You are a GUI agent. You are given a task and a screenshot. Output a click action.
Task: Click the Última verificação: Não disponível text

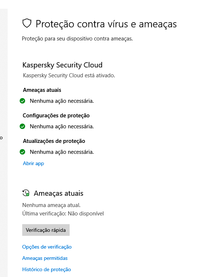(x=63, y=214)
